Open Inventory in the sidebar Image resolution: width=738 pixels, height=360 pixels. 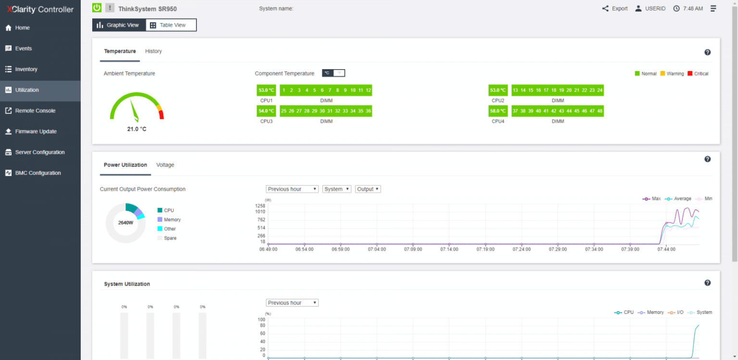(40, 69)
